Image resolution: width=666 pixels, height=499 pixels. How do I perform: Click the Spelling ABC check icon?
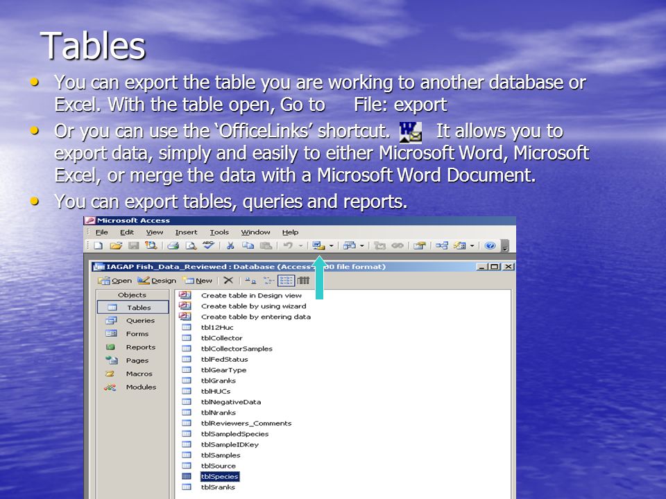coord(208,245)
